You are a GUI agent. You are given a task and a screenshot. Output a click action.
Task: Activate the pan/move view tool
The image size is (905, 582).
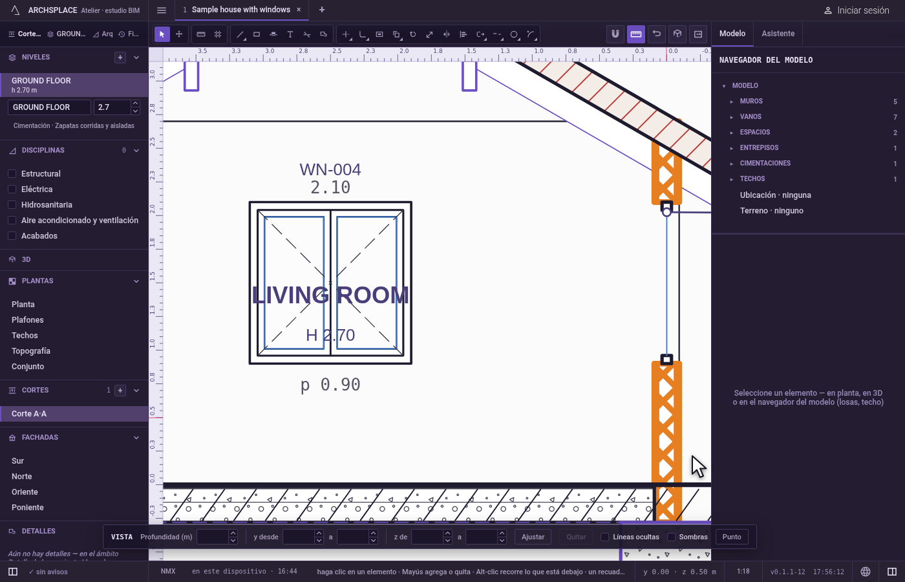[x=179, y=34]
